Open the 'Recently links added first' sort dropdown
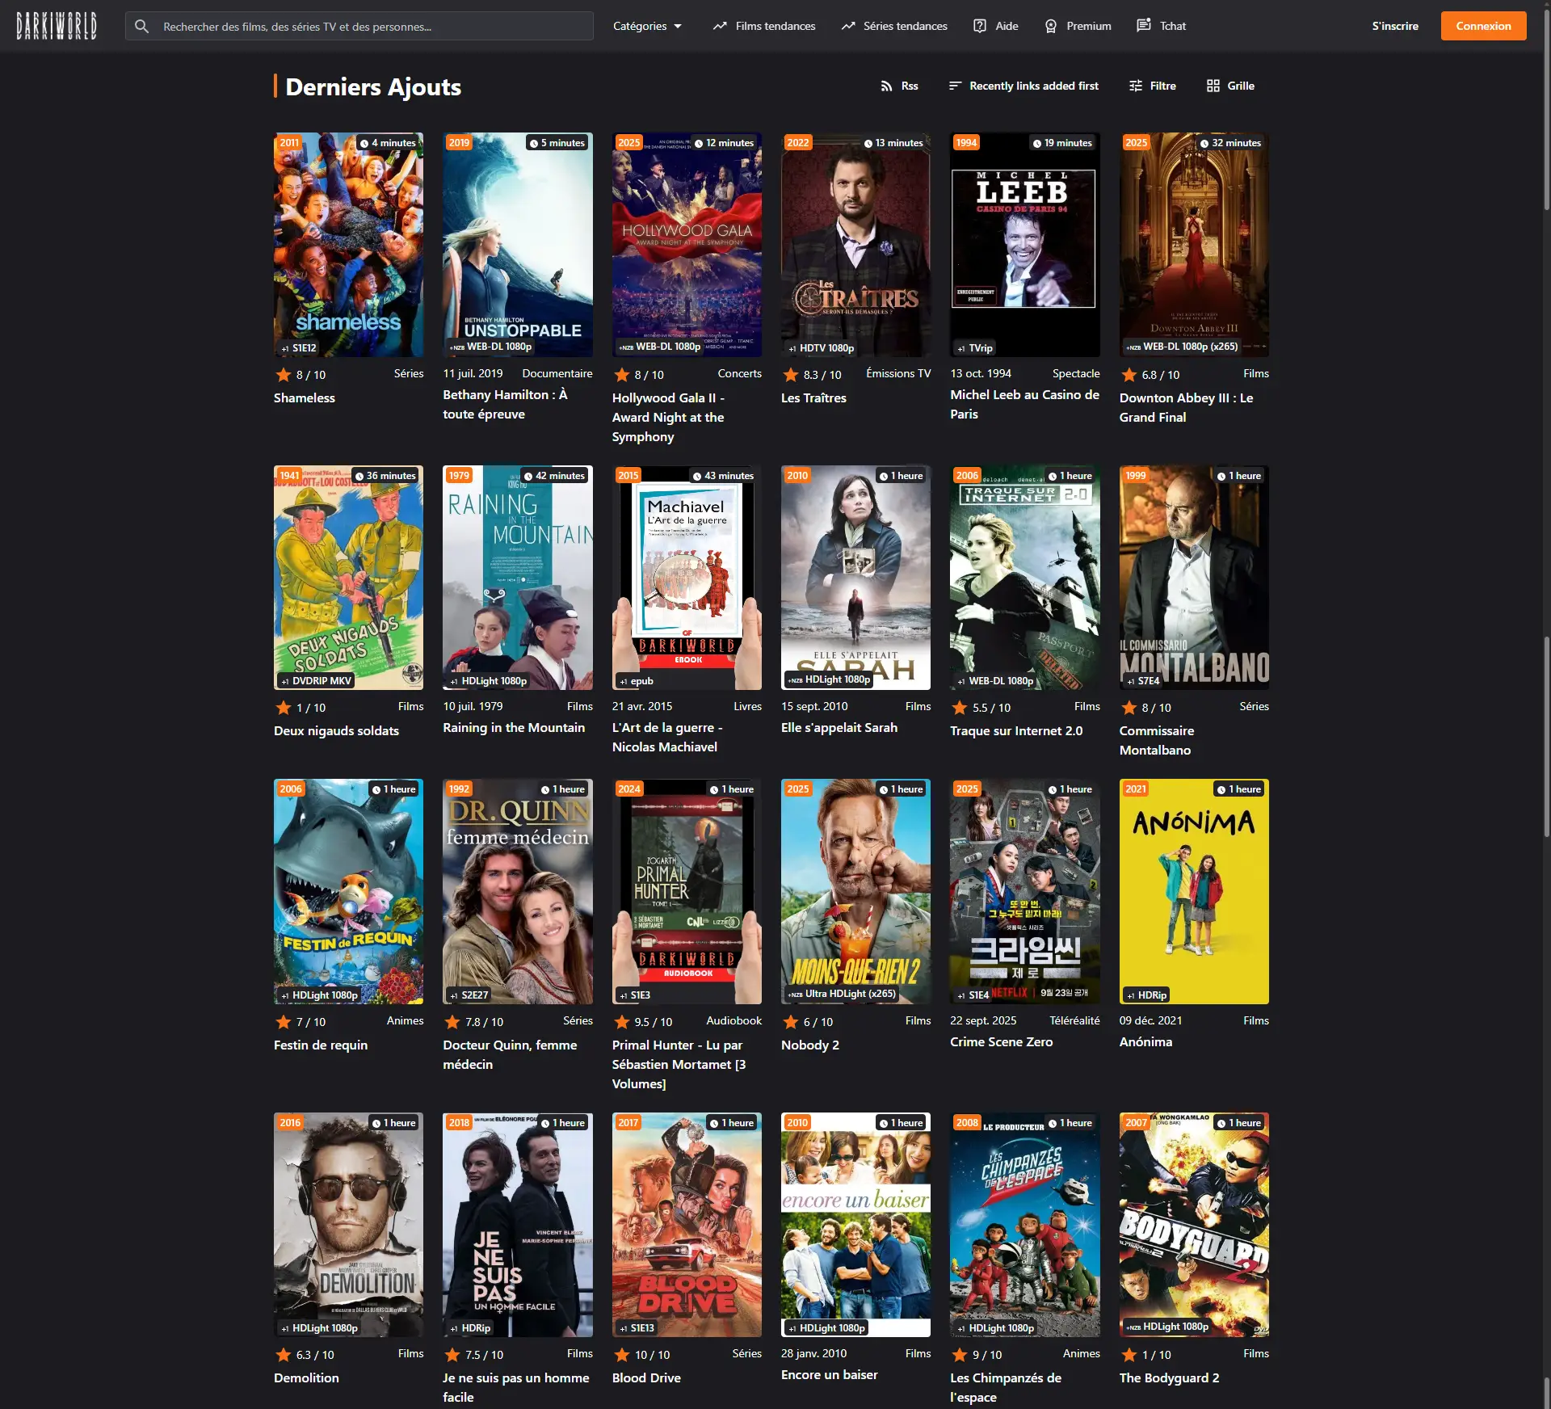The image size is (1551, 1409). pos(1023,86)
